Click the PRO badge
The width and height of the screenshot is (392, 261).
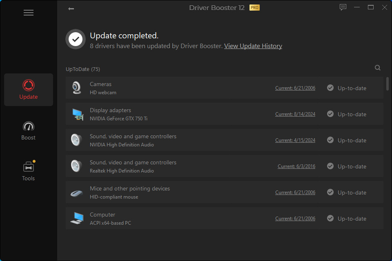click(254, 8)
